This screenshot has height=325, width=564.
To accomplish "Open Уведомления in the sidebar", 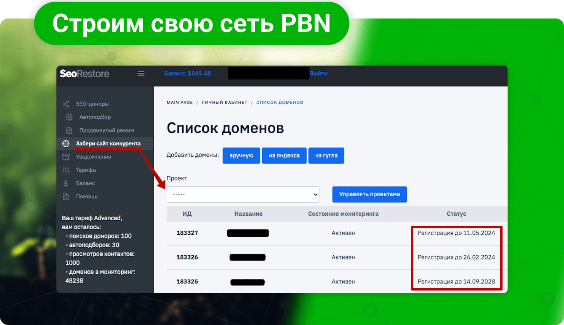I will 93,157.
